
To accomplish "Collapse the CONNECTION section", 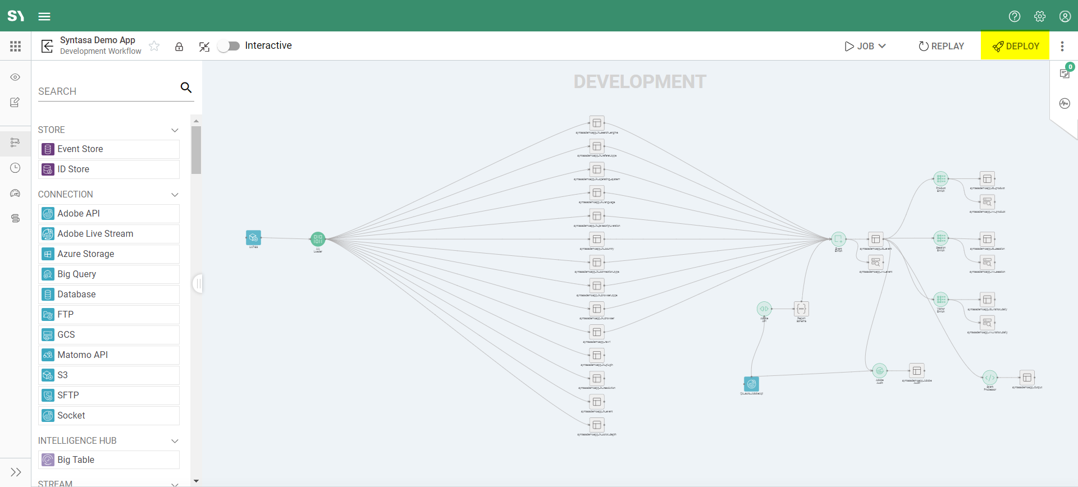I will [175, 195].
